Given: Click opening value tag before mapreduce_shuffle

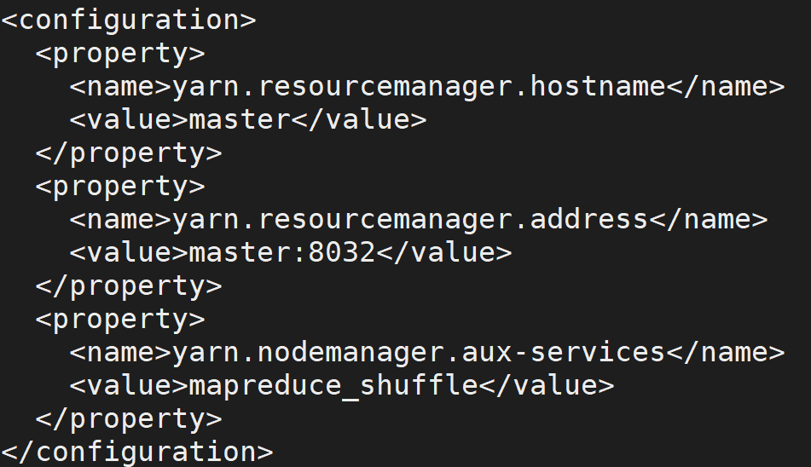Looking at the screenshot, I should click(x=129, y=386).
